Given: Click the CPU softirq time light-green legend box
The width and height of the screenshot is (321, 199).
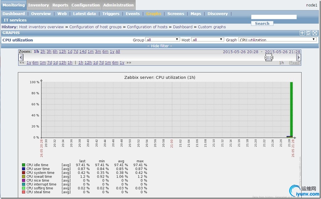Looking at the screenshot, I should pos(23,188).
